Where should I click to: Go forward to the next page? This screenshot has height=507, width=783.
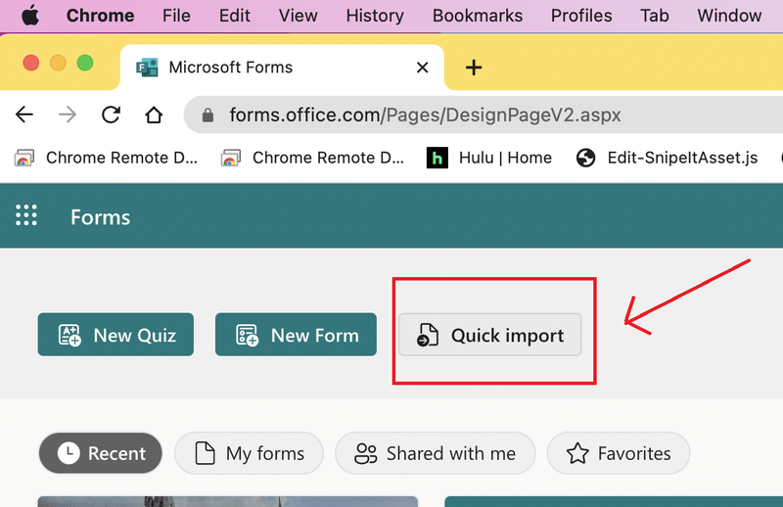pyautogui.click(x=68, y=115)
